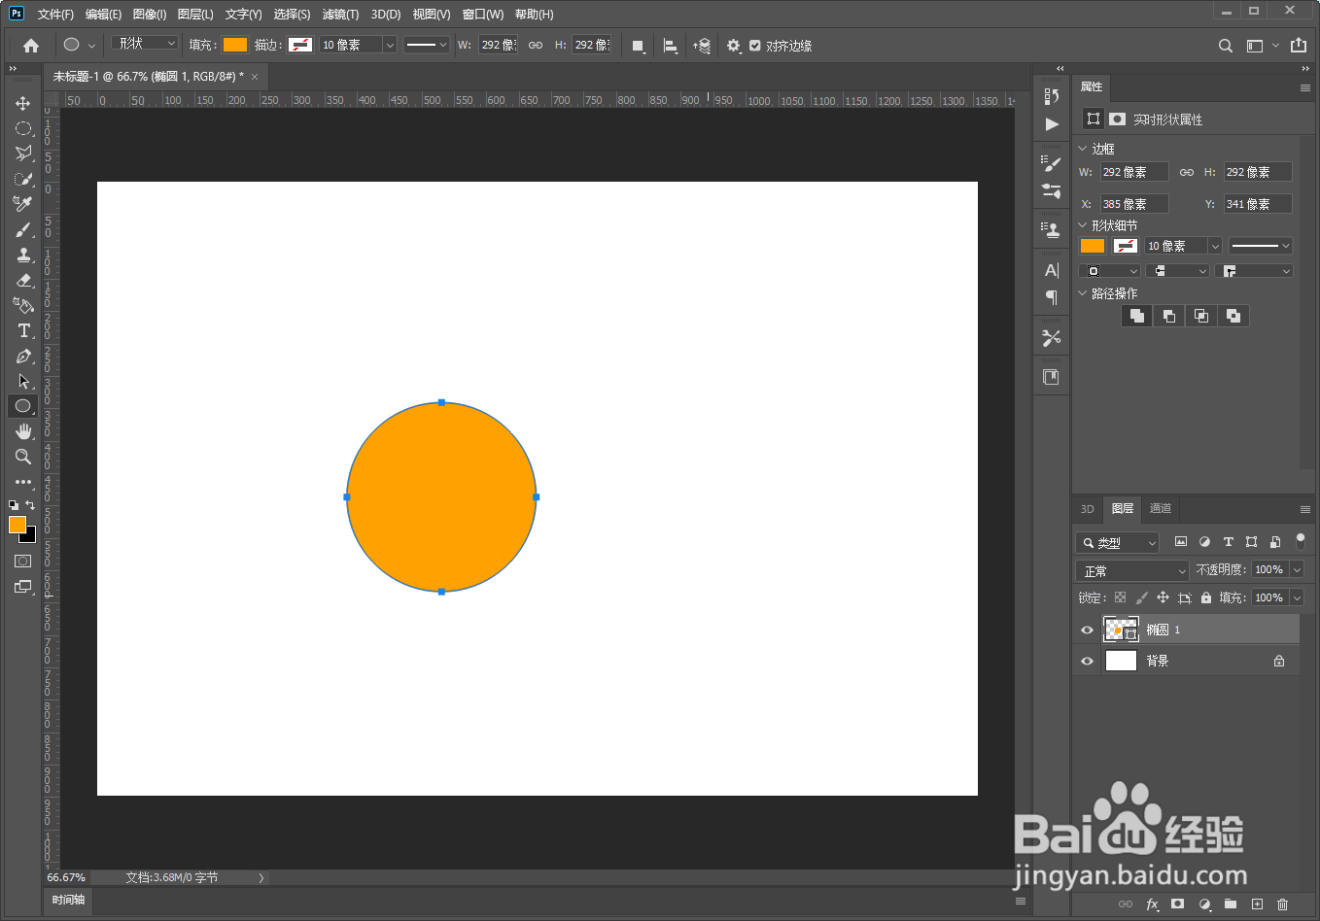This screenshot has height=921, width=1320.
Task: Select the Paint Bucket tool
Action: click(23, 305)
